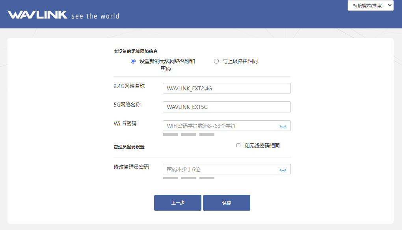Click the 保存 button

(x=226, y=203)
